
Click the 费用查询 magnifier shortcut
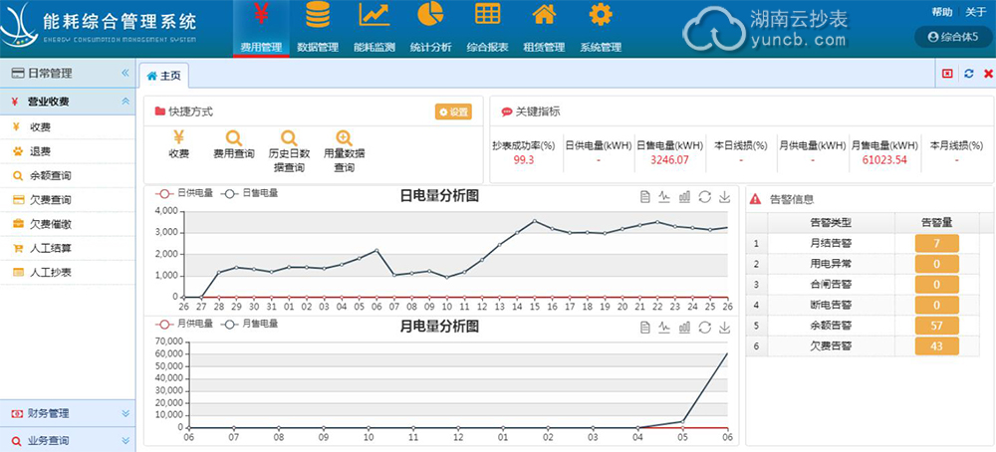pyautogui.click(x=233, y=145)
